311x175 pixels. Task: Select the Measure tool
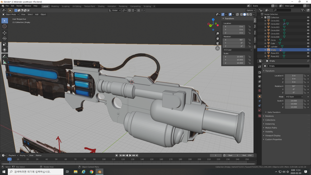click(x=5, y=62)
